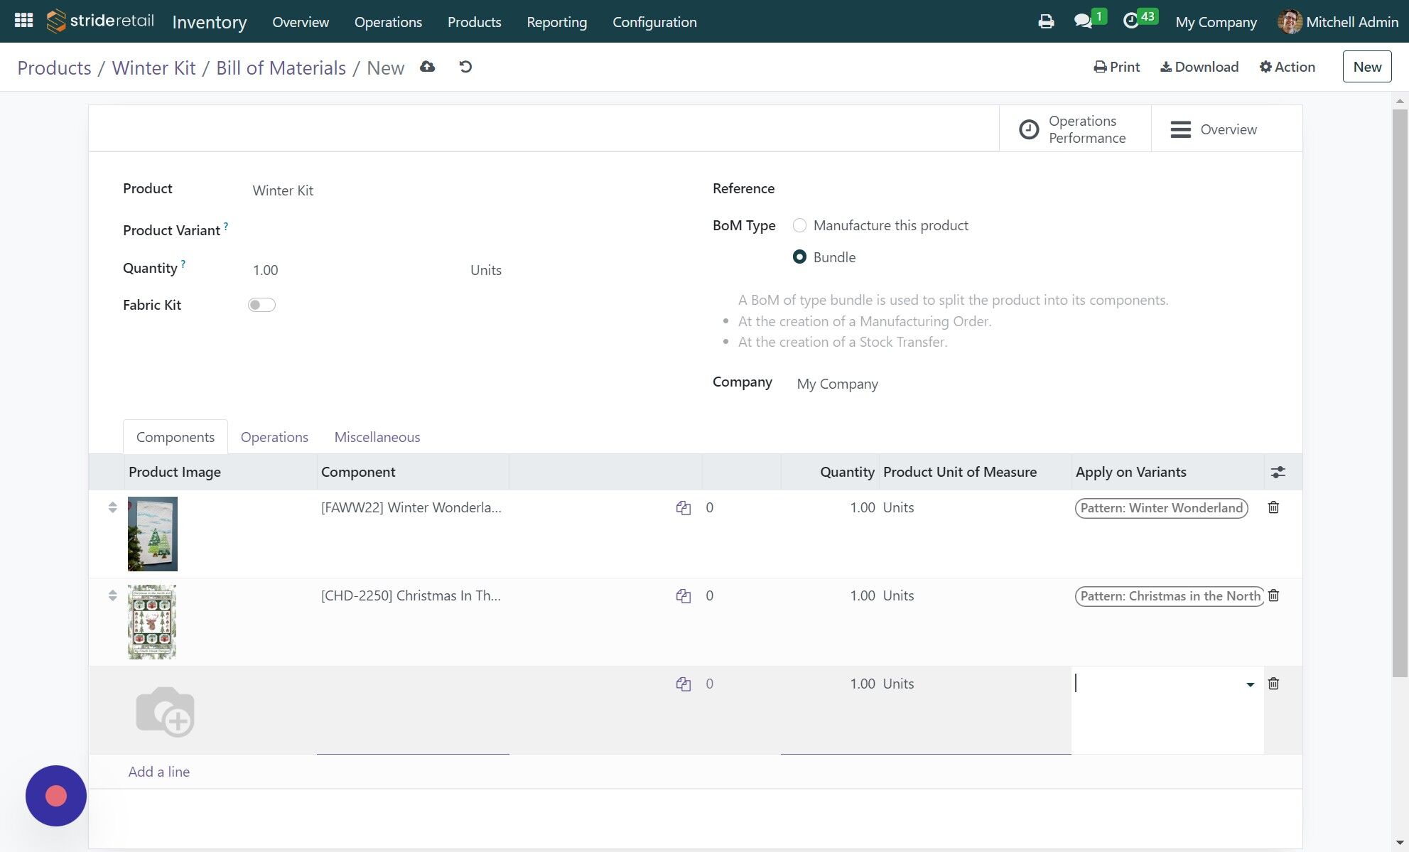Click the printer icon in top bar
The height and width of the screenshot is (852, 1409).
[1046, 21]
